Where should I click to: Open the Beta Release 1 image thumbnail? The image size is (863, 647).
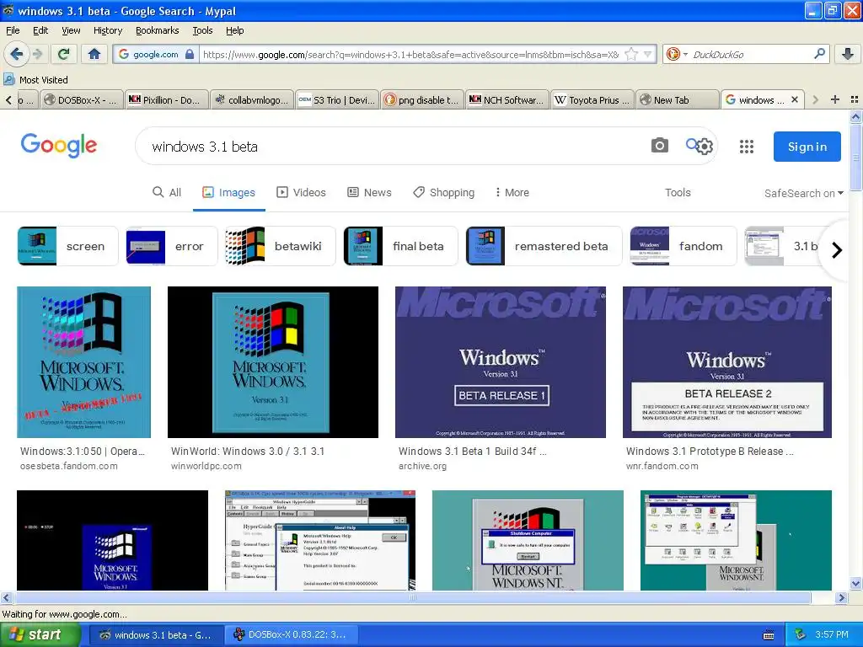click(501, 362)
